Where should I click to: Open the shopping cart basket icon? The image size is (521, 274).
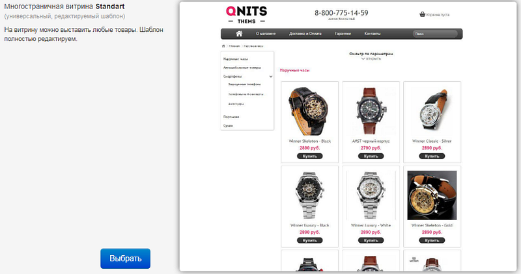coord(422,14)
